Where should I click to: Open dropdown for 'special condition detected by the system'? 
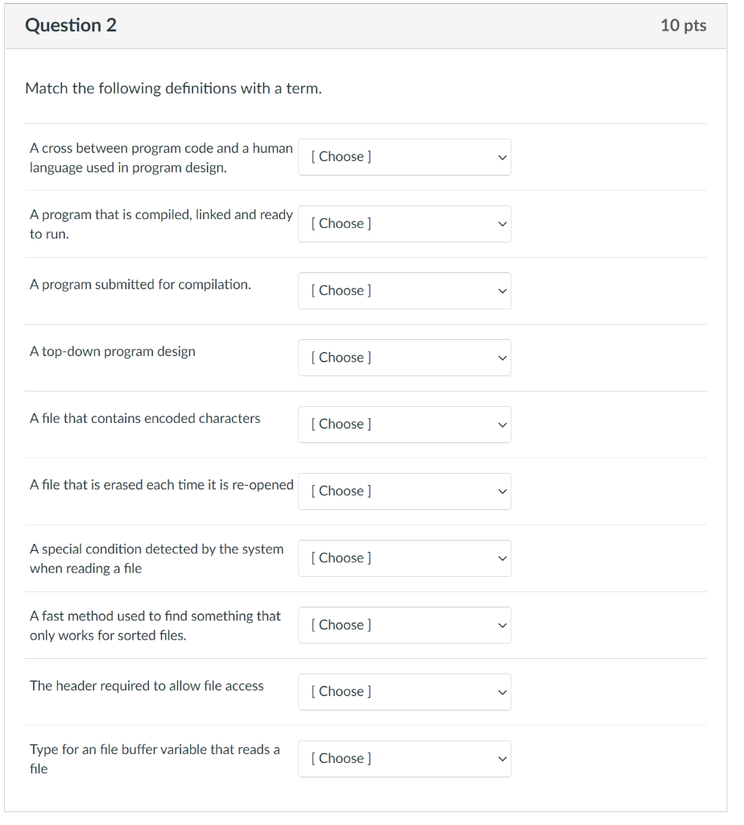[x=404, y=558]
